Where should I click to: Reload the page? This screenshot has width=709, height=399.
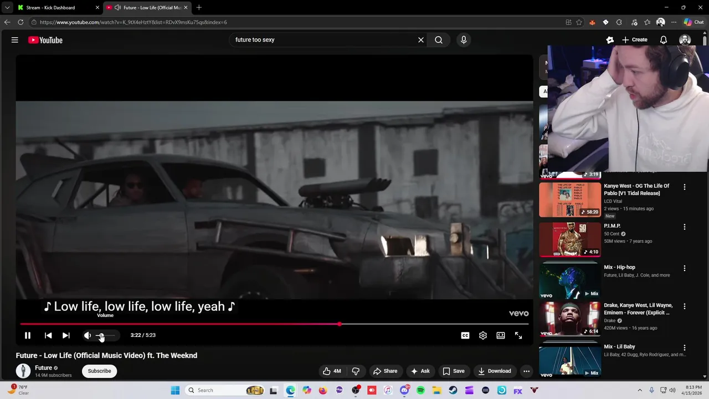coord(20,22)
